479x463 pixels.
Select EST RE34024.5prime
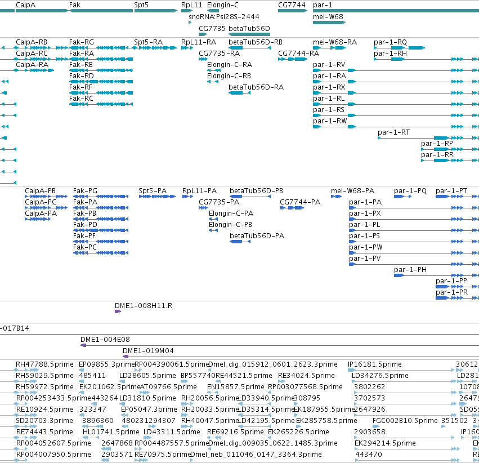coord(281,381)
